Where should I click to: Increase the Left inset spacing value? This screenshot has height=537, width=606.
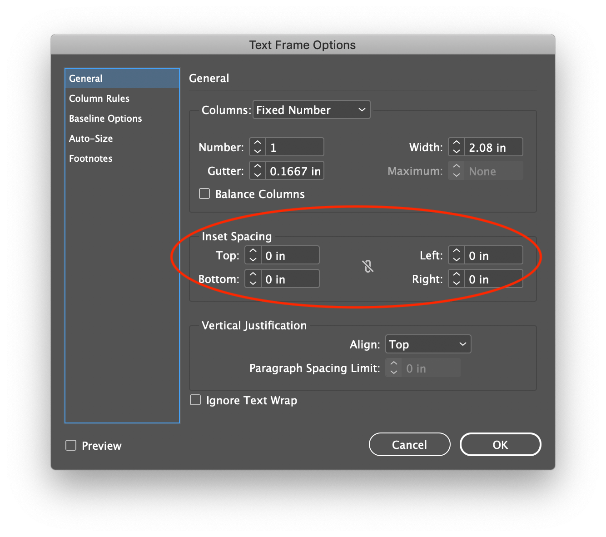pos(456,251)
